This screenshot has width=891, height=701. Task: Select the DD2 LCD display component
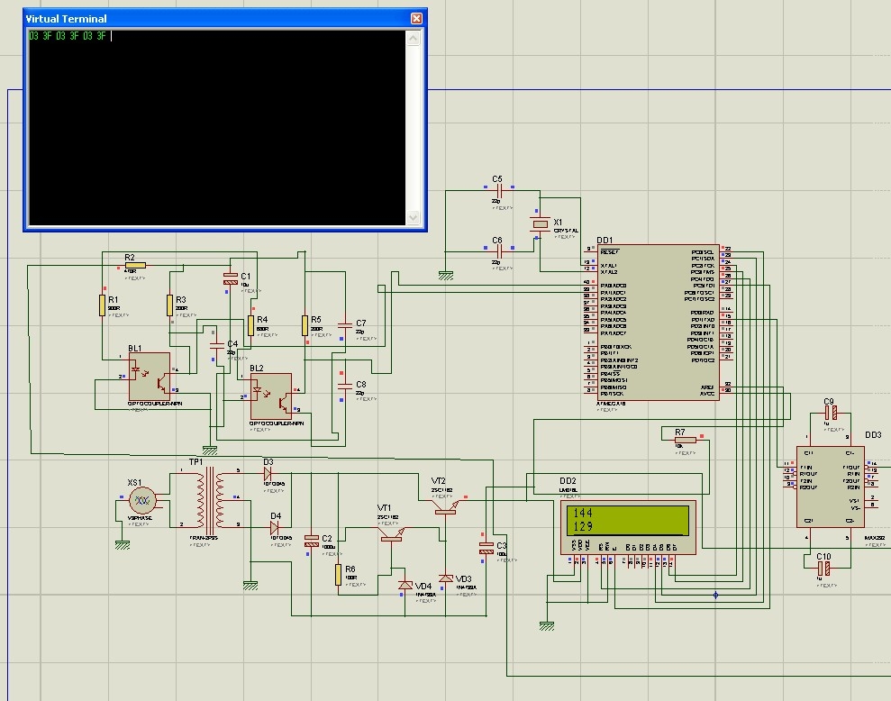coord(628,527)
